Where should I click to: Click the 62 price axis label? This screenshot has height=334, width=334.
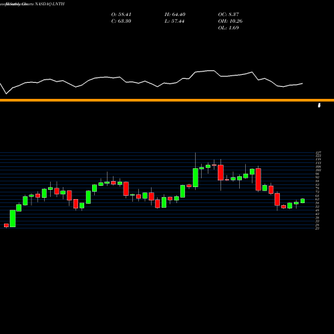coord(317,199)
